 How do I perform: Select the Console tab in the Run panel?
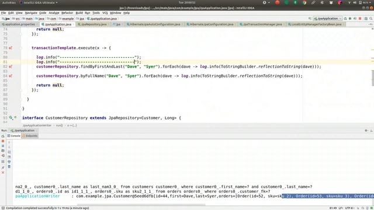(14, 136)
